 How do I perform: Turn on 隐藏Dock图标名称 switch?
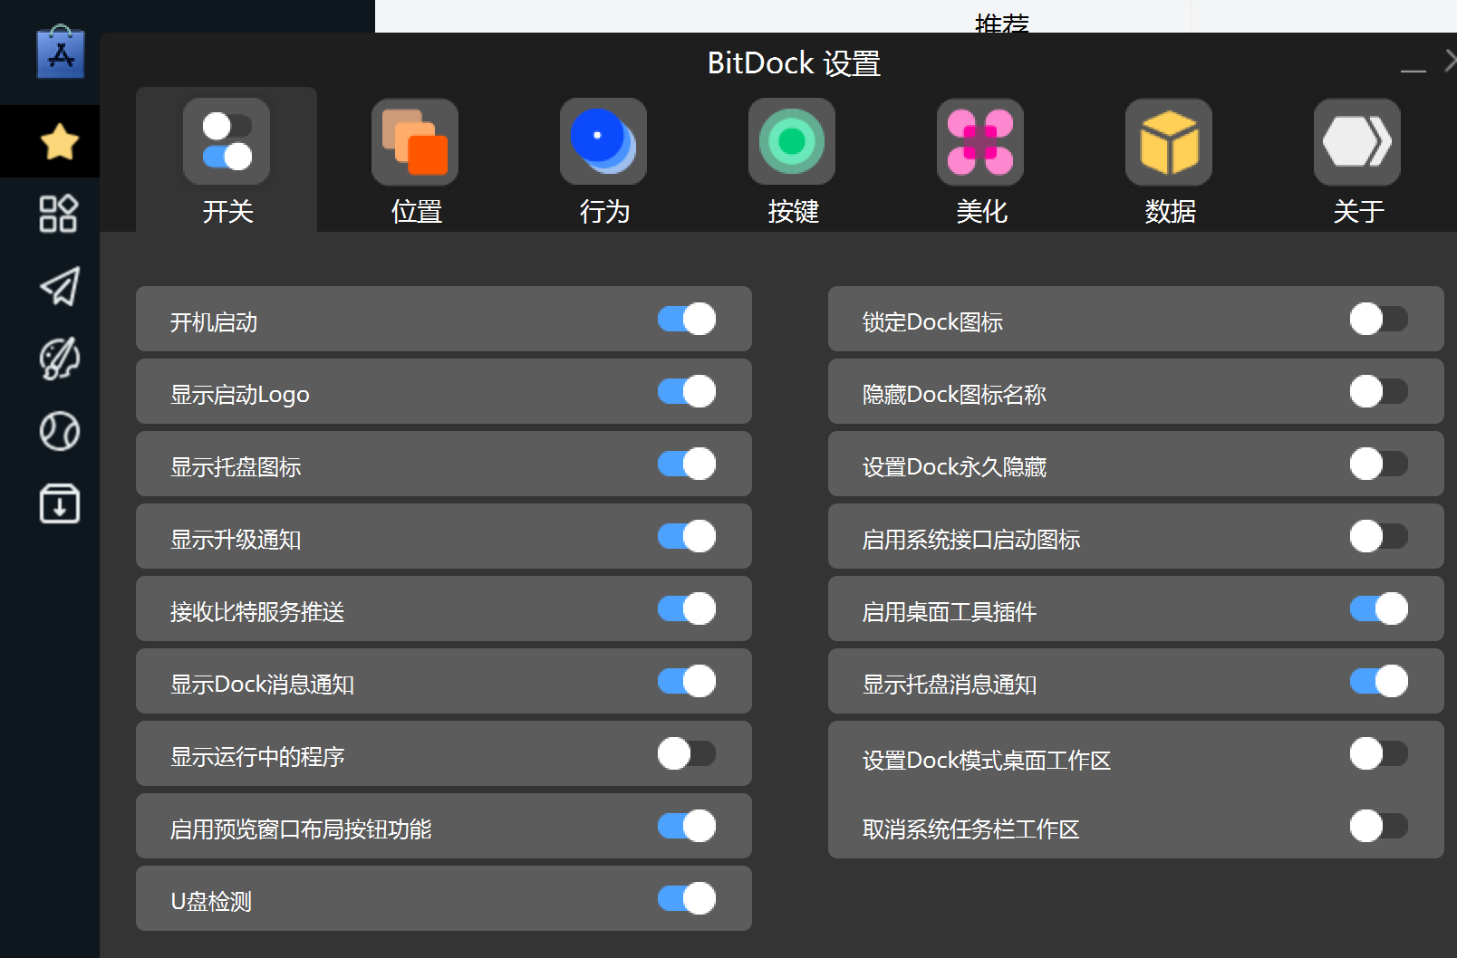click(x=1379, y=391)
